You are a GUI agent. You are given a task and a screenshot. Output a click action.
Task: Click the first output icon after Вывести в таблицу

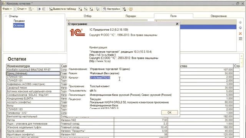pyautogui.click(x=80, y=9)
